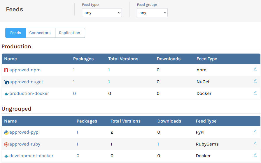Click the edit pencil icon for approved-ruby

[255, 143]
